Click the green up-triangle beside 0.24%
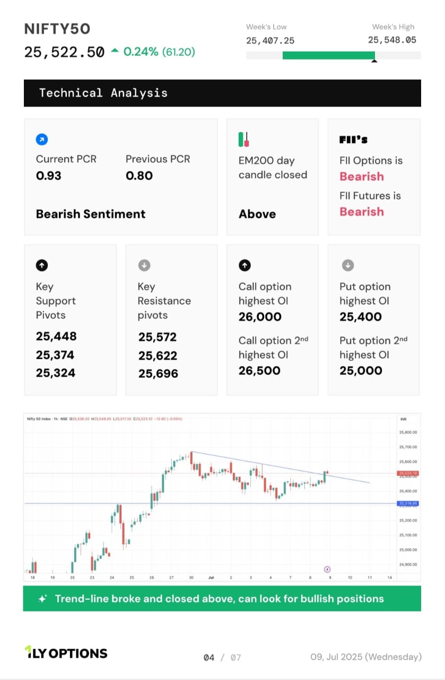The image size is (445, 680). click(x=115, y=52)
